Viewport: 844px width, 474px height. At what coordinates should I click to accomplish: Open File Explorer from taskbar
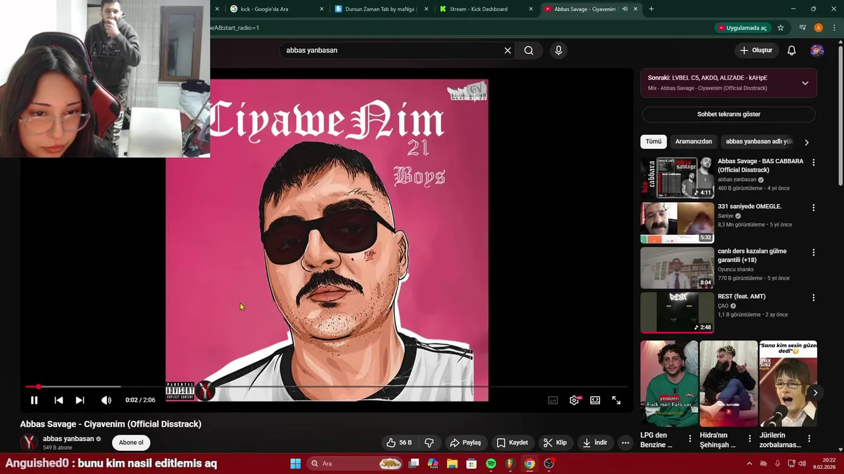point(452,463)
